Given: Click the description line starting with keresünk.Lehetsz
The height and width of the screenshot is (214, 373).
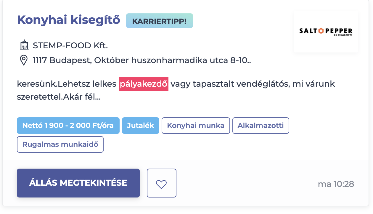Looking at the screenshot, I should tap(176, 84).
